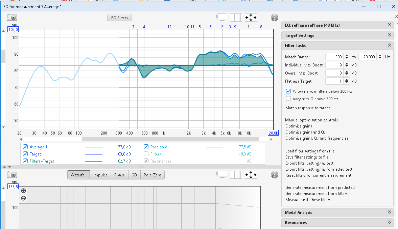
Task: Toggle the Filters trace checkbox in legend
Action: [146, 154]
